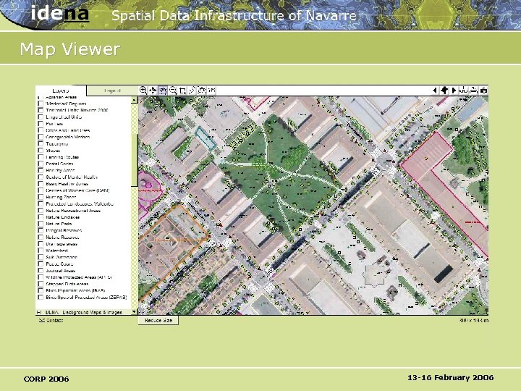Go to previous map extent arrow
Screen dimensions: 521x391
pyautogui.click(x=435, y=91)
